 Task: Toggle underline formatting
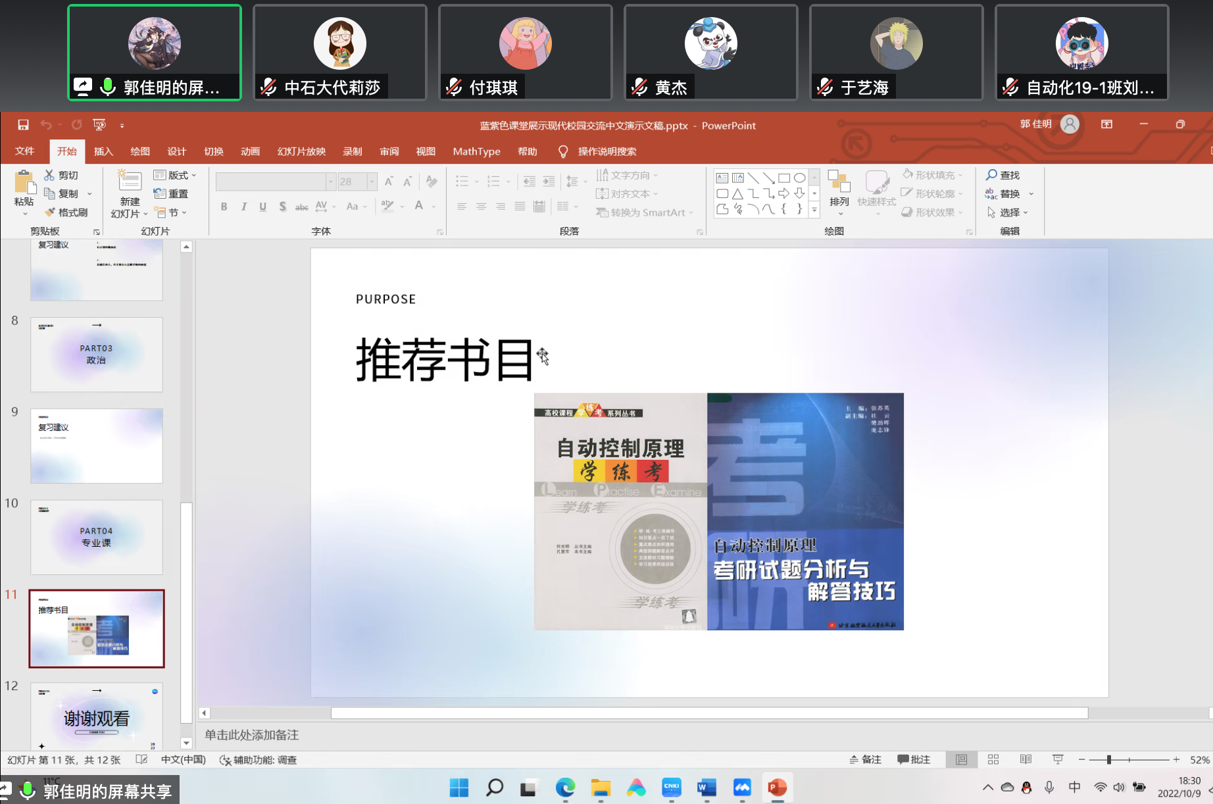click(262, 206)
